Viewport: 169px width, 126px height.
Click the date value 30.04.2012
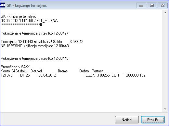(47, 75)
